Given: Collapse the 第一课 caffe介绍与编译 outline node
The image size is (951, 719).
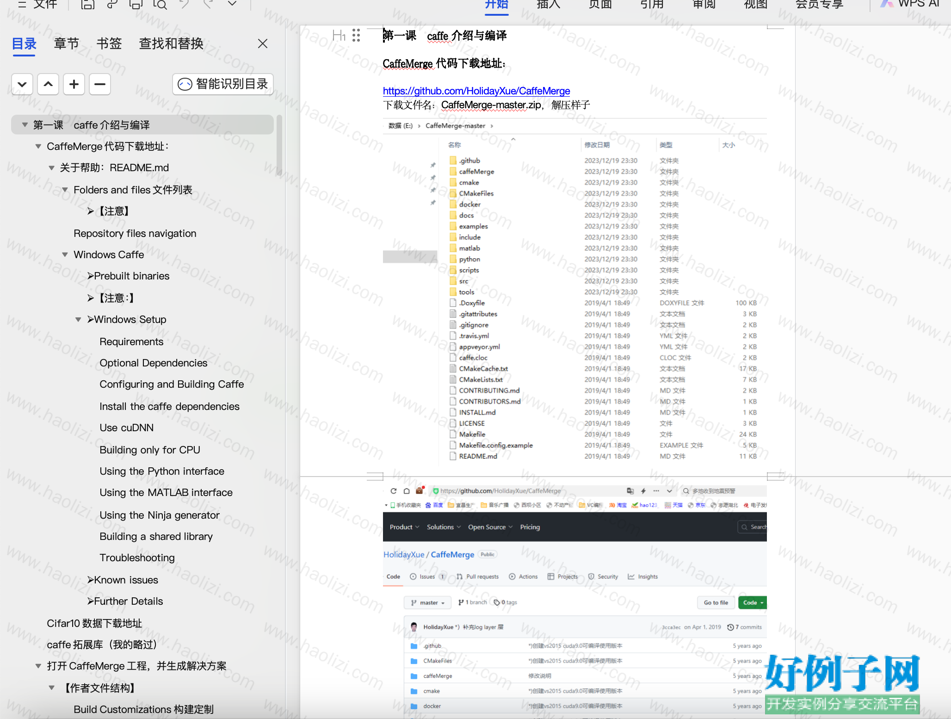Looking at the screenshot, I should (x=25, y=125).
